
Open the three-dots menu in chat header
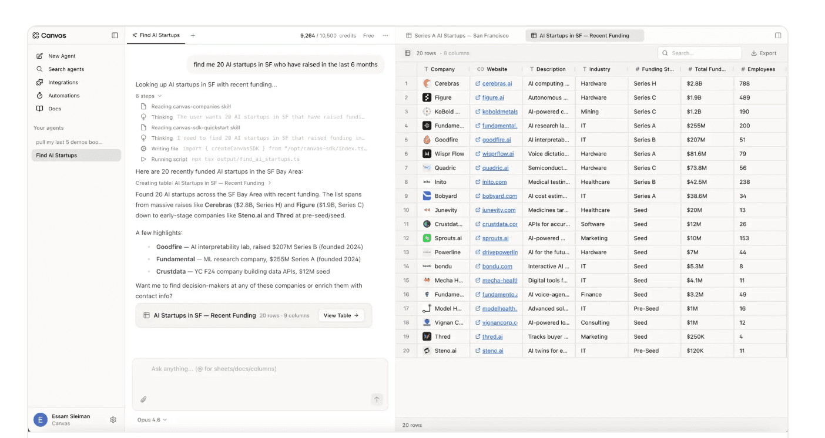(385, 35)
